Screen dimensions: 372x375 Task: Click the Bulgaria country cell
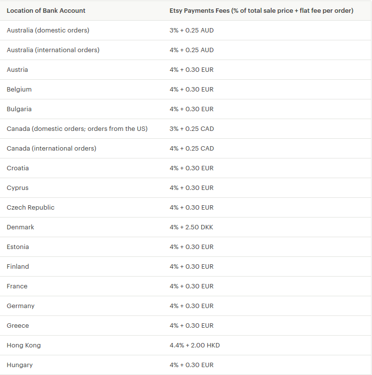pyautogui.click(x=19, y=109)
